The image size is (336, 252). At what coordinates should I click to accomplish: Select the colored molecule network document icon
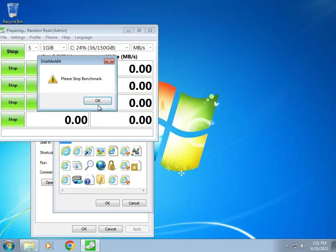(136, 151)
